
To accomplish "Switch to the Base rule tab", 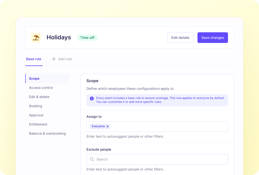I will point(34,59).
